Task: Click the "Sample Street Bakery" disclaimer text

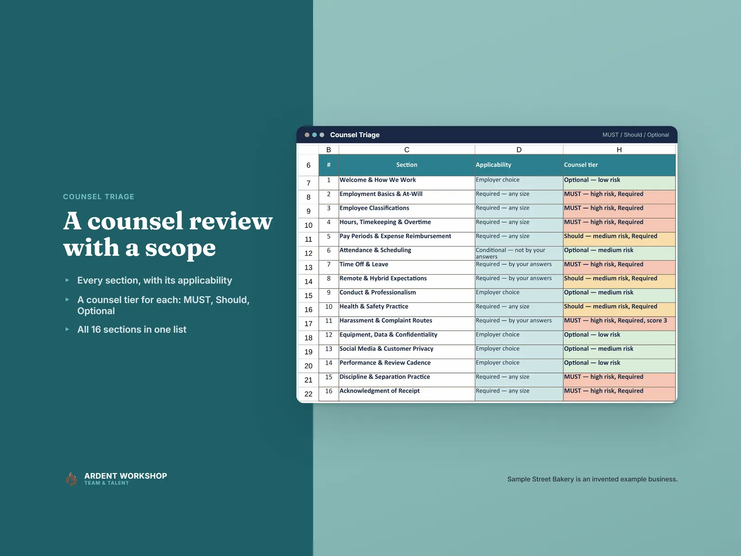Action: [x=592, y=479]
